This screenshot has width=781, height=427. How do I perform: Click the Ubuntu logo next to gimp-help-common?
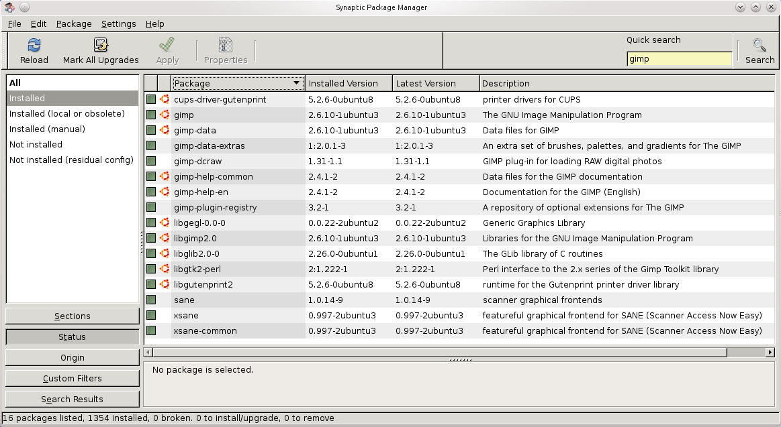(165, 176)
